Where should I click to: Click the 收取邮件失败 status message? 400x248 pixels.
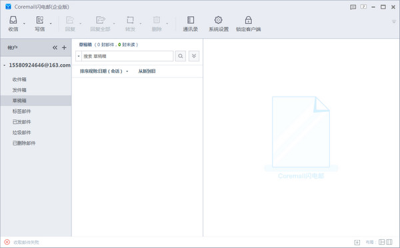coord(26,242)
